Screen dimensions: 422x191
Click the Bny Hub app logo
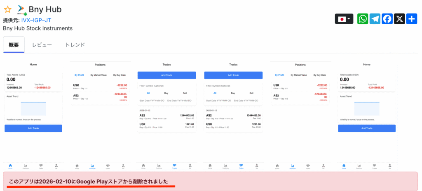click(22, 10)
